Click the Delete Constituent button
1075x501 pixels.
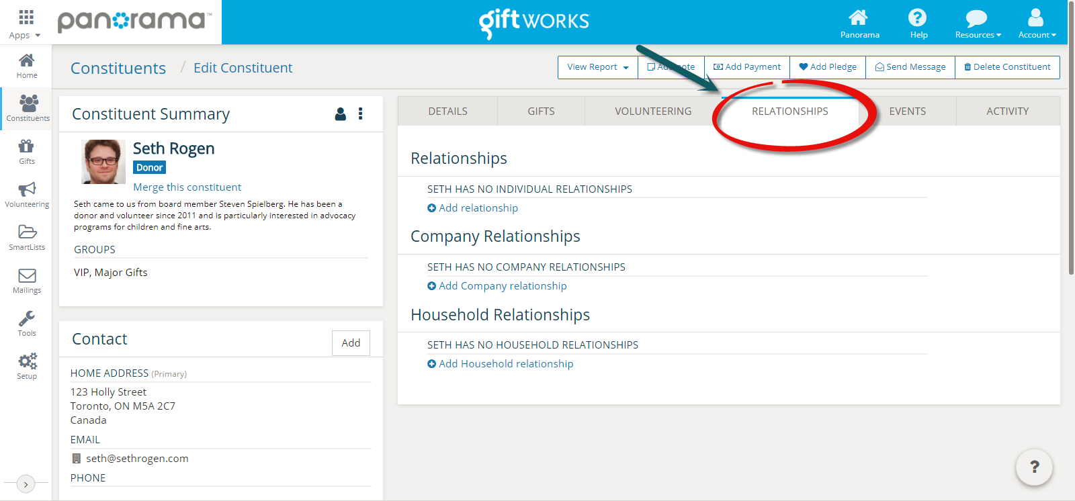point(1006,67)
